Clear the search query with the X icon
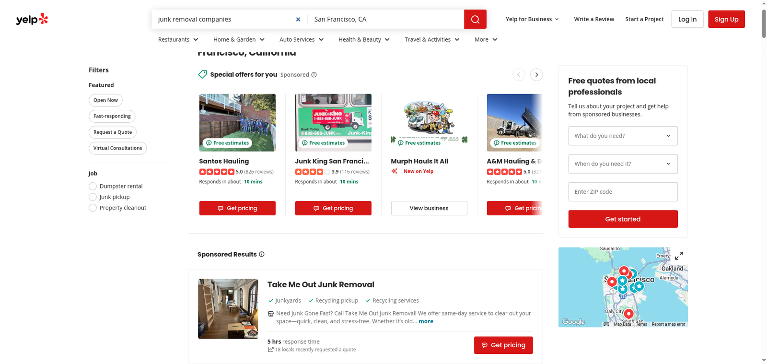Viewport: 767px width, 364px height. (298, 19)
